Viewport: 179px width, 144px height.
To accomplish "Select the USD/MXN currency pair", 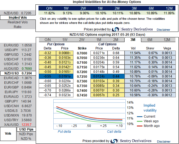I will point(18,115).
